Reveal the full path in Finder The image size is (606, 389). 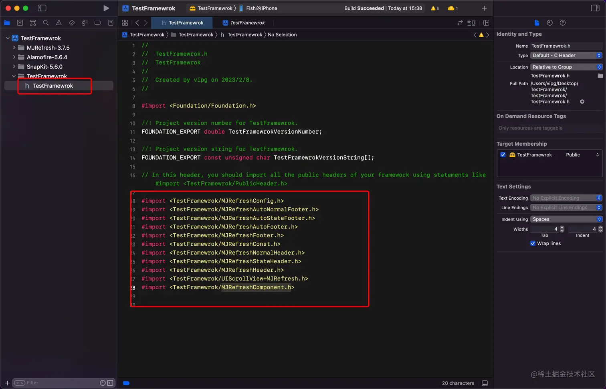pos(582,102)
